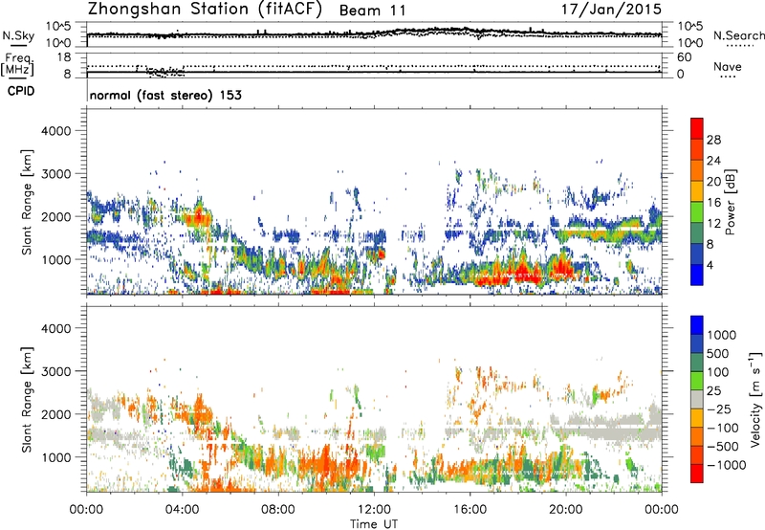Screen dimensions: 765x530
Task: Click the '500' label on Velocity colorbar
Action: coord(718,354)
